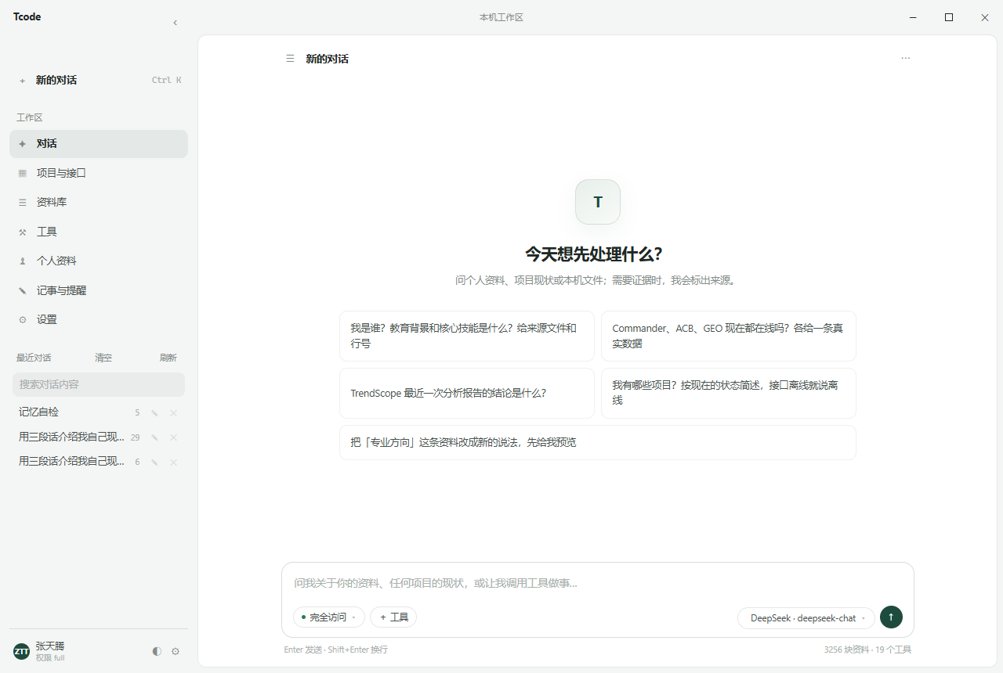Click 清空 to clear recent conversations
This screenshot has height=673, width=1003.
(x=103, y=358)
